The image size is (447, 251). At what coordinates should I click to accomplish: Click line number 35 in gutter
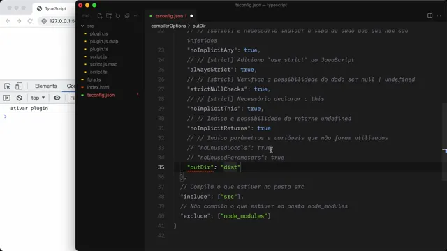[x=161, y=167]
